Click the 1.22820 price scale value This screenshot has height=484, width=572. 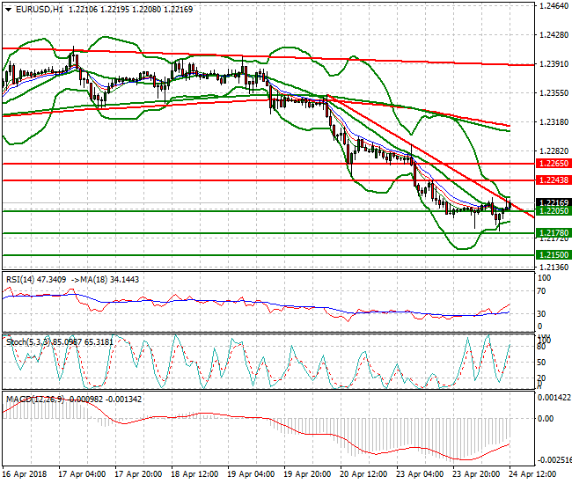(x=554, y=150)
